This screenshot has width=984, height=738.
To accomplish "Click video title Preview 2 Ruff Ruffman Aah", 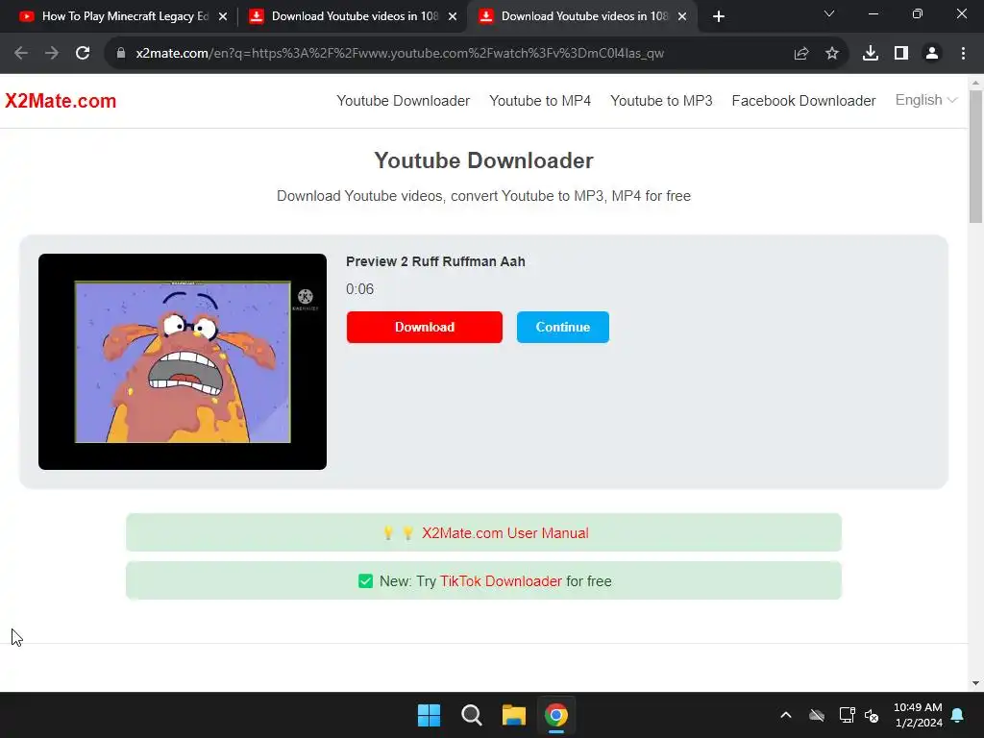I will pyautogui.click(x=435, y=261).
